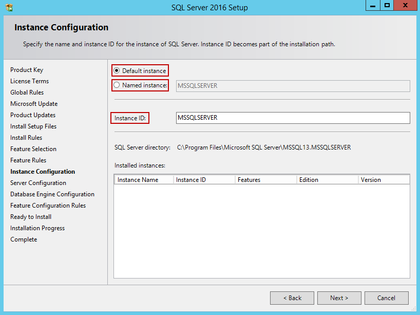Select the Complete step

(x=24, y=239)
